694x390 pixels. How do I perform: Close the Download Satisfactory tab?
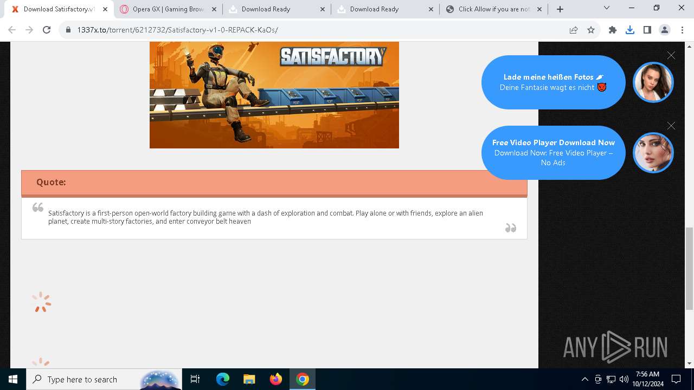tap(105, 9)
